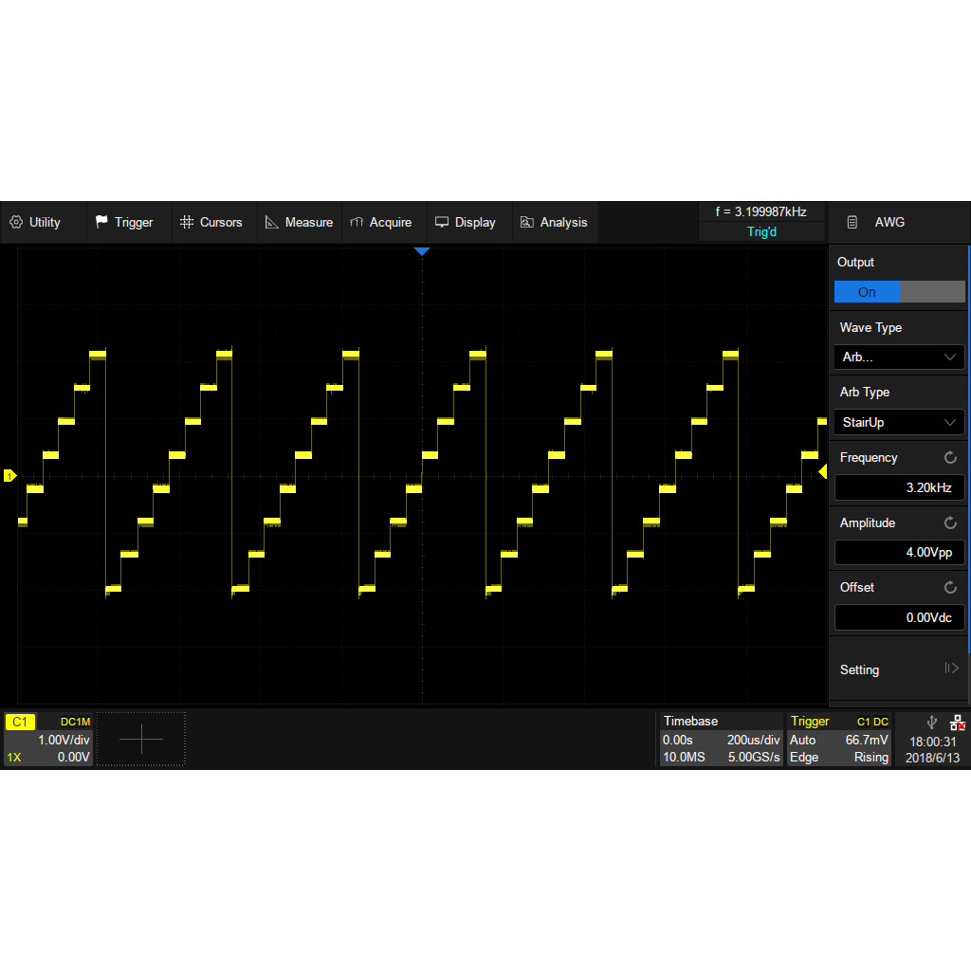Click the AWG menu icon
Image resolution: width=971 pixels, height=971 pixels.
(852, 223)
